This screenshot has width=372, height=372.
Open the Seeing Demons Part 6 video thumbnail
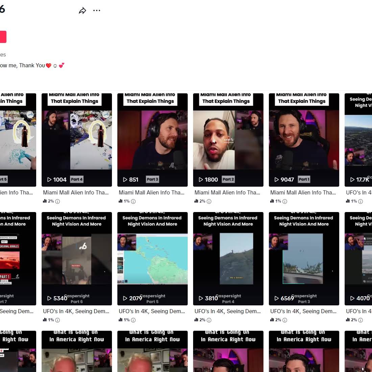[x=77, y=259]
